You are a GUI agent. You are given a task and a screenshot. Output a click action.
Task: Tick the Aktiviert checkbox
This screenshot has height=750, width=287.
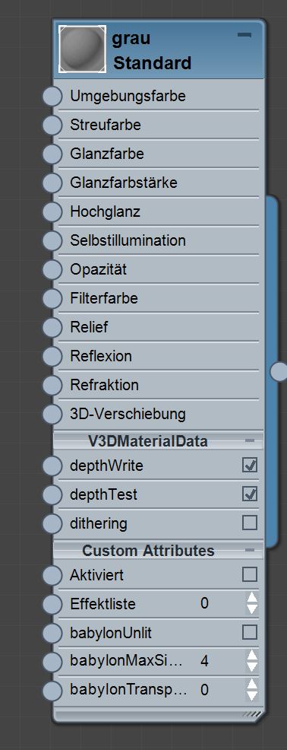[x=250, y=574]
